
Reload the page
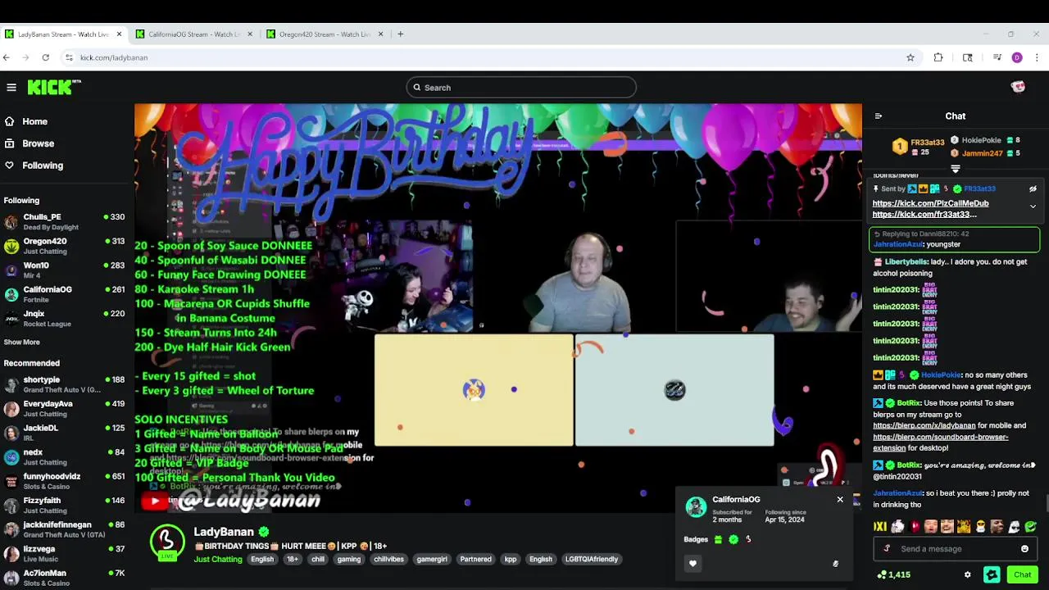pyautogui.click(x=46, y=57)
